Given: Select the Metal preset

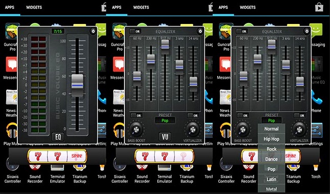Looking at the screenshot, I should click(272, 189).
